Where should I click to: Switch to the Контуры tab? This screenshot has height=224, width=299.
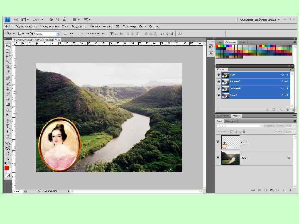tap(230, 121)
